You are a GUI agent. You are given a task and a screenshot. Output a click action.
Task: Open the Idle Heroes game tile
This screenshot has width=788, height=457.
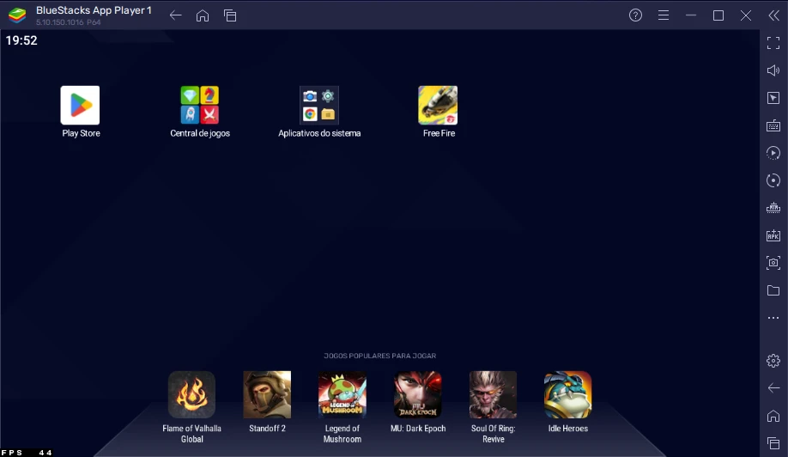[x=568, y=394]
